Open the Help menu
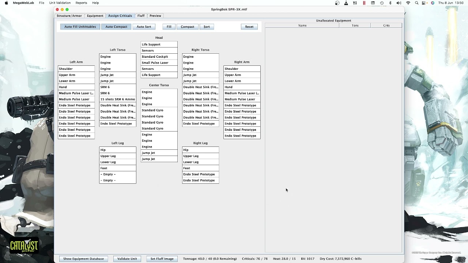 (95, 3)
